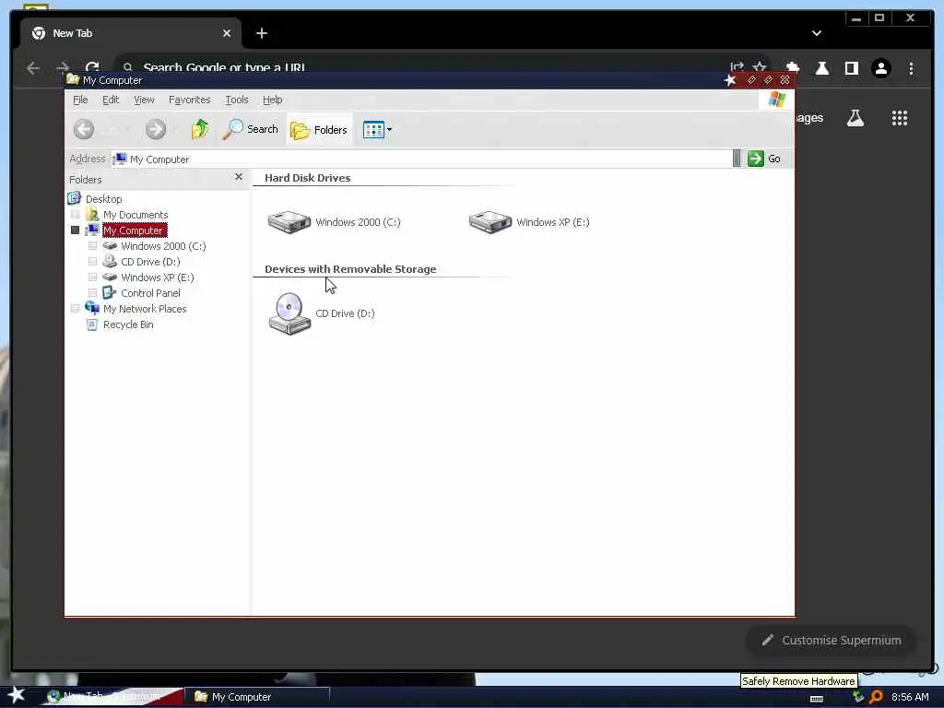Switch to New Tab Supermium taskbar button
944x708 pixels.
tap(112, 697)
